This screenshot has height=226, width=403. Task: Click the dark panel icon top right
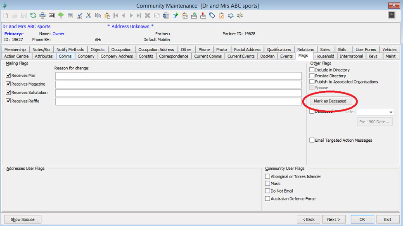(x=391, y=15)
